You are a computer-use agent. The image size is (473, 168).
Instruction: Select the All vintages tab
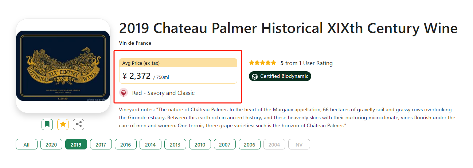[x=27, y=144]
